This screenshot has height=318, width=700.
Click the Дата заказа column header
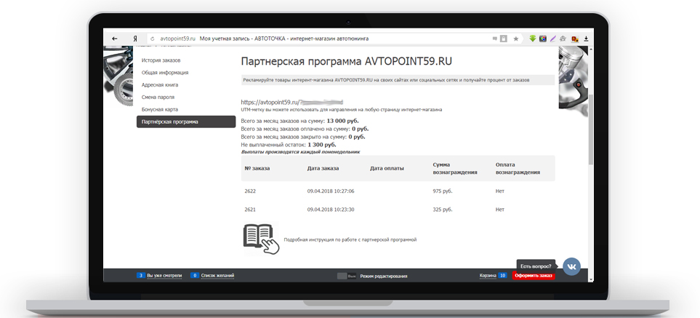[323, 168]
